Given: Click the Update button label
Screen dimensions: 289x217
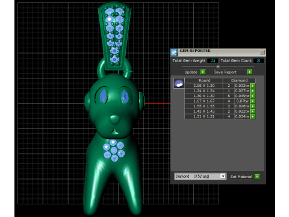Looking at the screenshot, I should pos(191,72).
